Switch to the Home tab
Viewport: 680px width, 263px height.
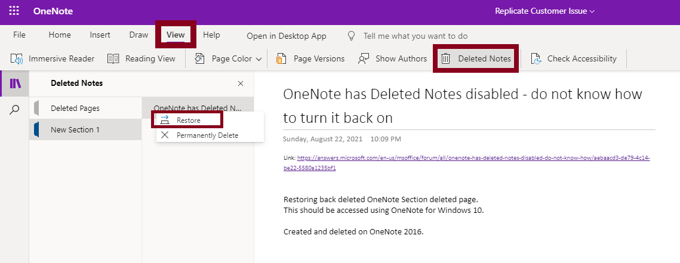coord(60,35)
